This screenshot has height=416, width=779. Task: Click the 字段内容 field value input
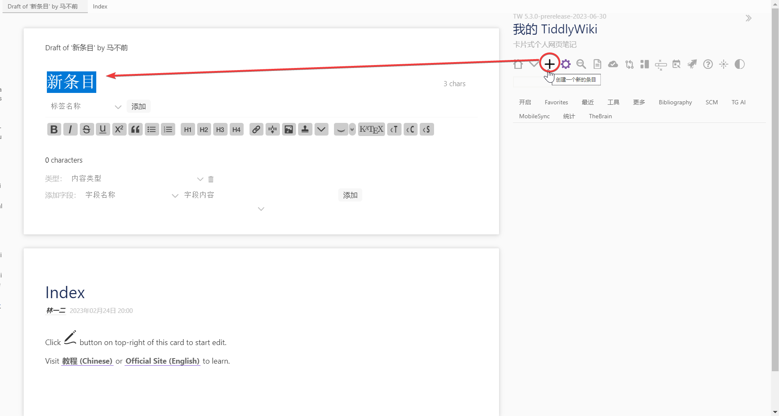tap(258, 195)
